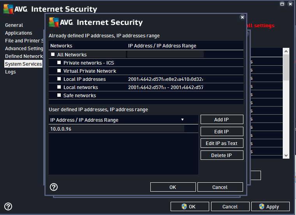Click the background list scrollbar thumb
This screenshot has width=296, height=215.
(x=286, y=68)
